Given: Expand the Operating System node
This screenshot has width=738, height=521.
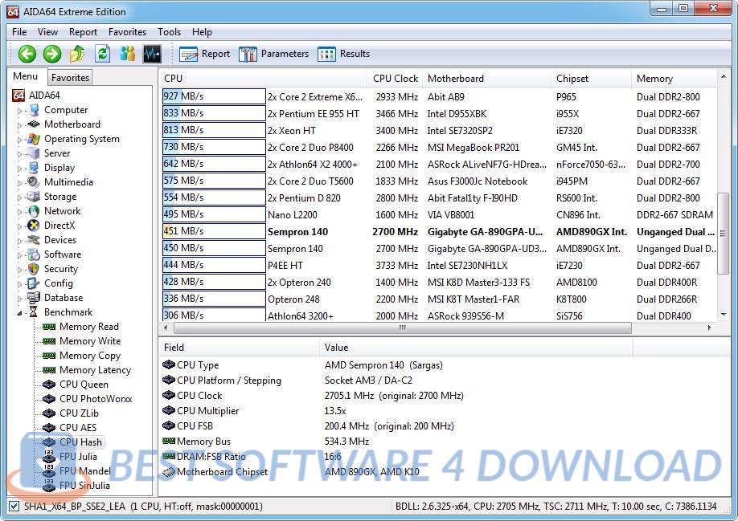Looking at the screenshot, I should (x=20, y=140).
